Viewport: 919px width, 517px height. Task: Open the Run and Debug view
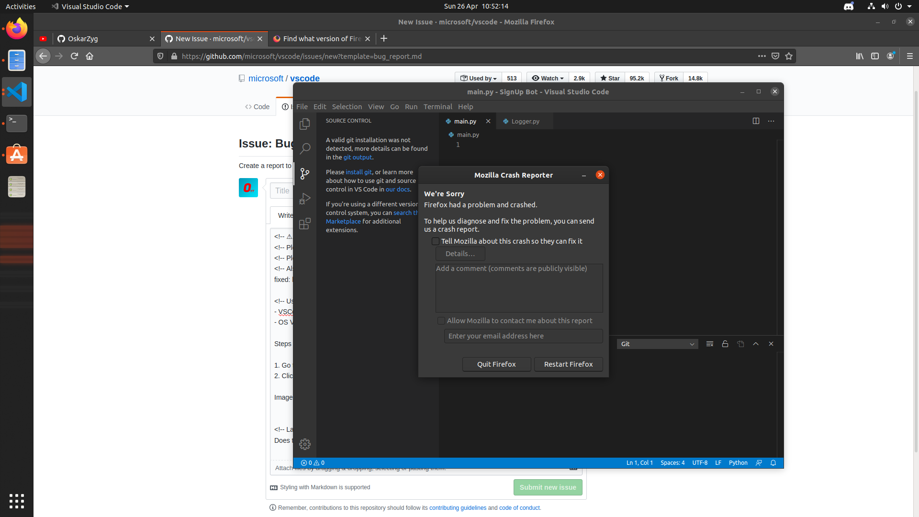click(x=305, y=199)
